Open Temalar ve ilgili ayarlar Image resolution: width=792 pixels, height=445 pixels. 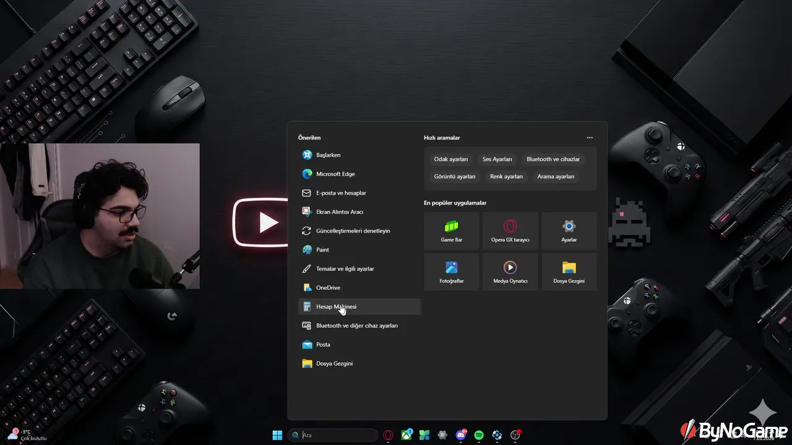click(359, 269)
